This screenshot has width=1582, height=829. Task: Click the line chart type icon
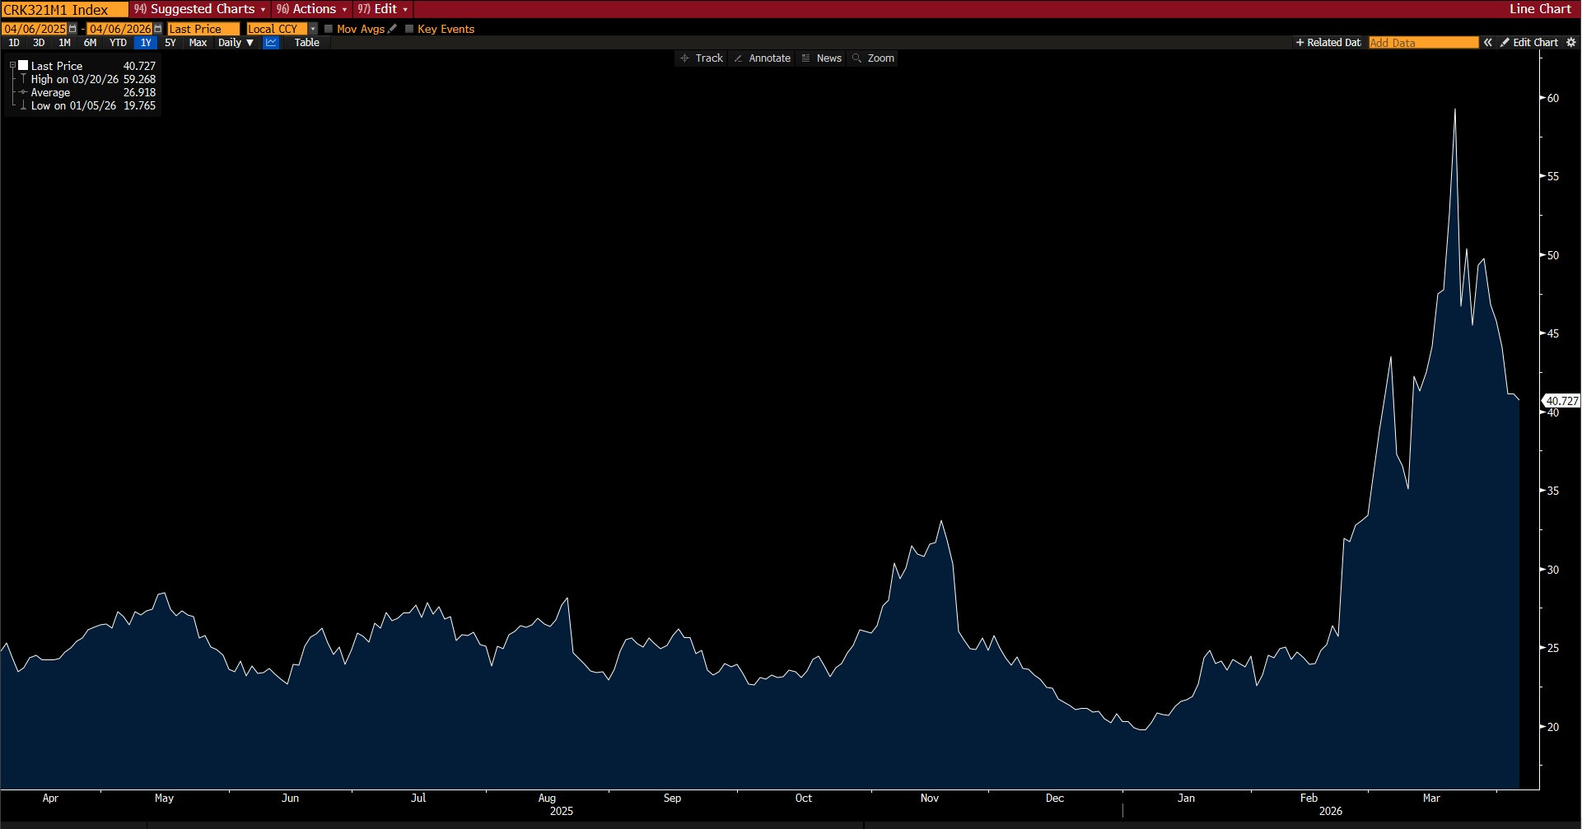[x=271, y=43]
